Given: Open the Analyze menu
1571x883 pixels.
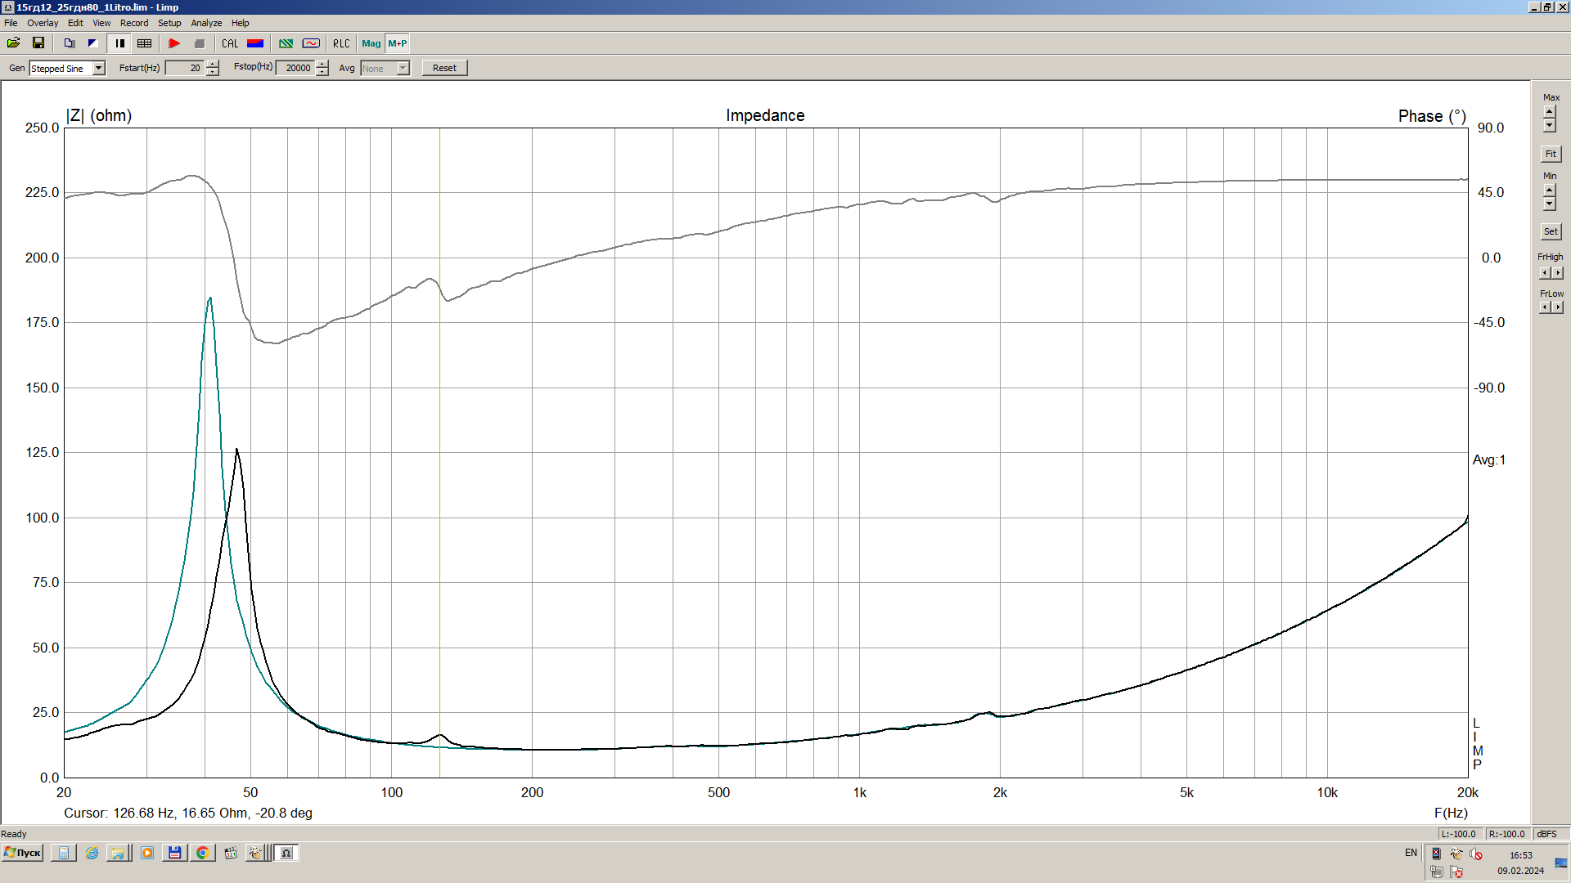Looking at the screenshot, I should click(x=206, y=23).
